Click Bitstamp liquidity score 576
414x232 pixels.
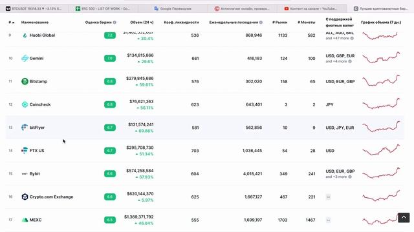195,82
